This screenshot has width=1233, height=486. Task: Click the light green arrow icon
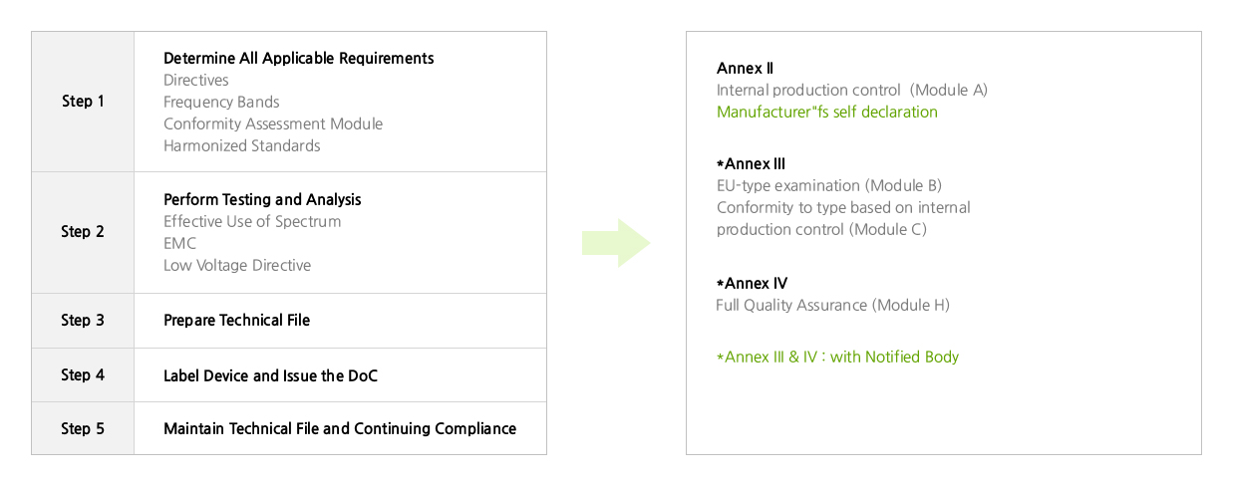617,243
